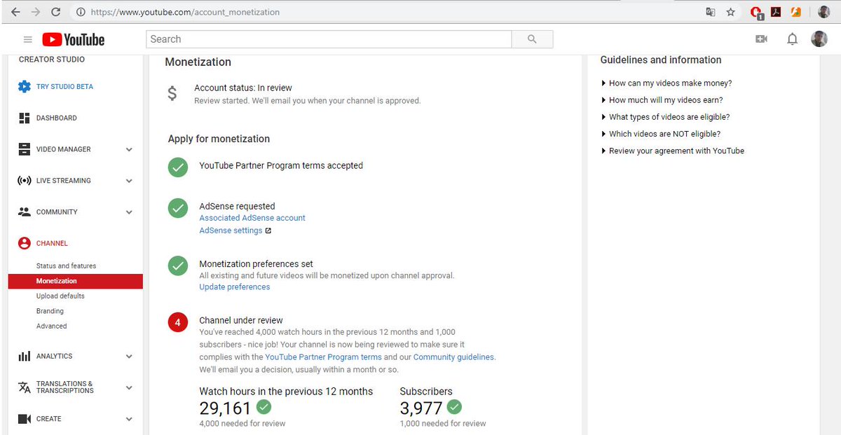Open Try Studio Beta link
The height and width of the screenshot is (435, 841).
[x=64, y=87]
